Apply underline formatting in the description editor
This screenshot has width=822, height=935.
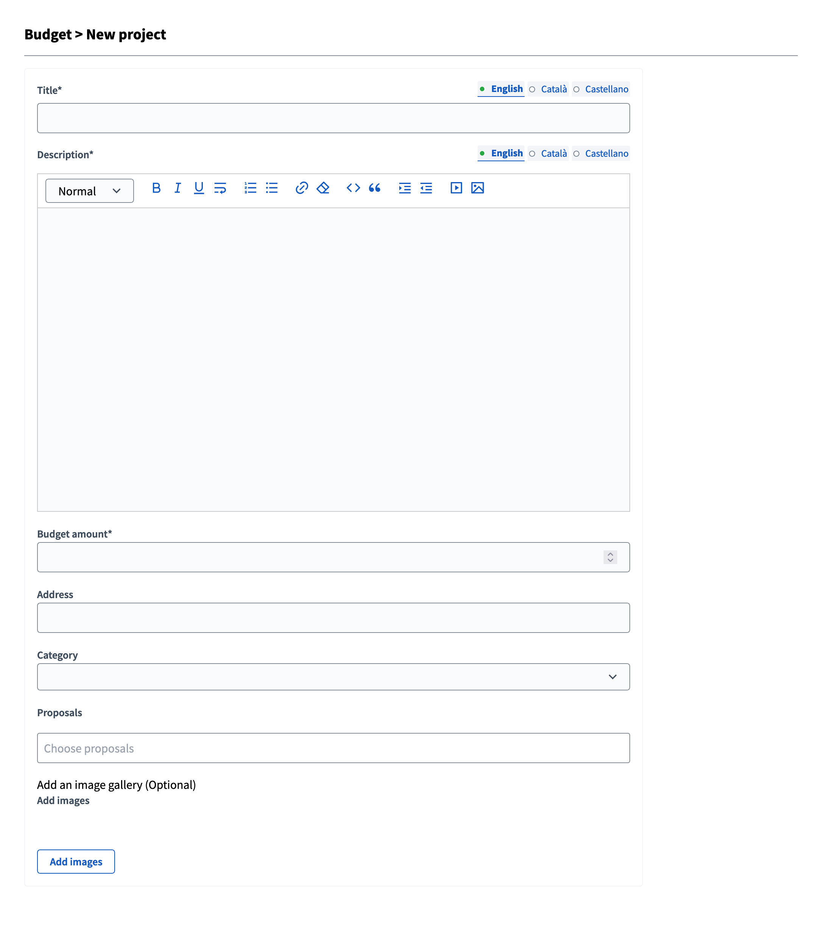[198, 188]
